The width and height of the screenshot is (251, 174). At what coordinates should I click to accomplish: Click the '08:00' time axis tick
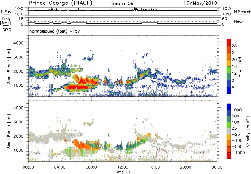pyautogui.click(x=91, y=167)
